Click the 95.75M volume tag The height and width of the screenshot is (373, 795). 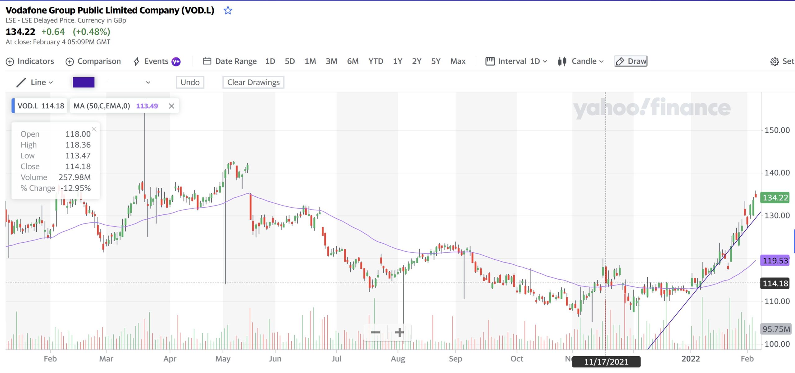point(776,329)
